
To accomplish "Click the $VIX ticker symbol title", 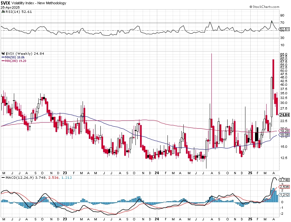I will (5, 3).
